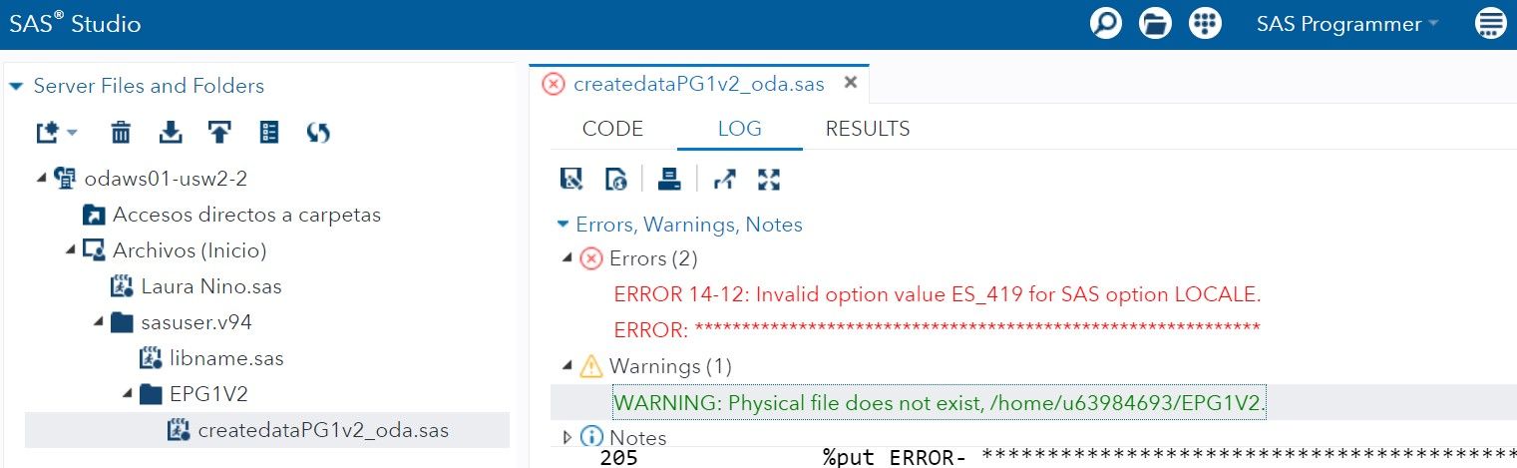Screen dimensions: 1517x468
Task: Close the createdataPG1v2_oda.sas tab
Action: point(851,83)
